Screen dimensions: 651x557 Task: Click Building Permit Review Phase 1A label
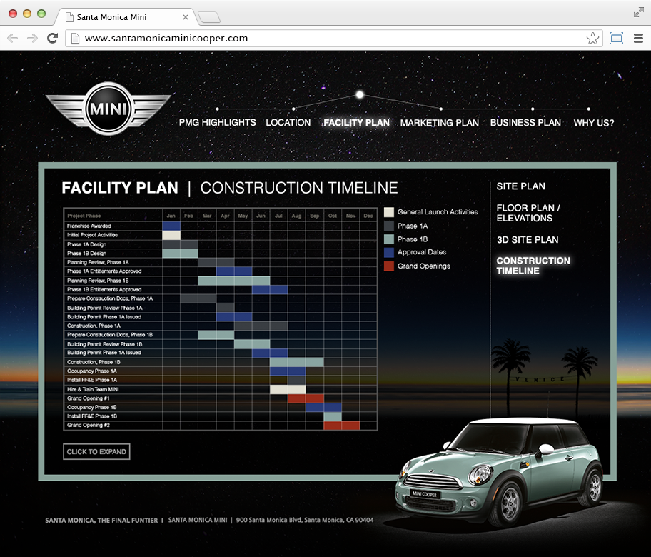(x=105, y=308)
